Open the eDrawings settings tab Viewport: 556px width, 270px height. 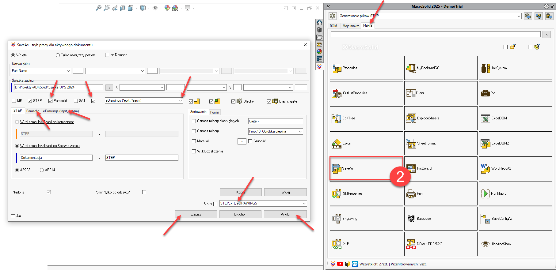pos(61,111)
